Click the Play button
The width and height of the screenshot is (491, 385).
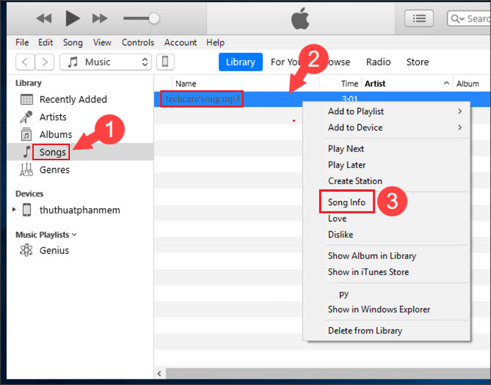[72, 18]
